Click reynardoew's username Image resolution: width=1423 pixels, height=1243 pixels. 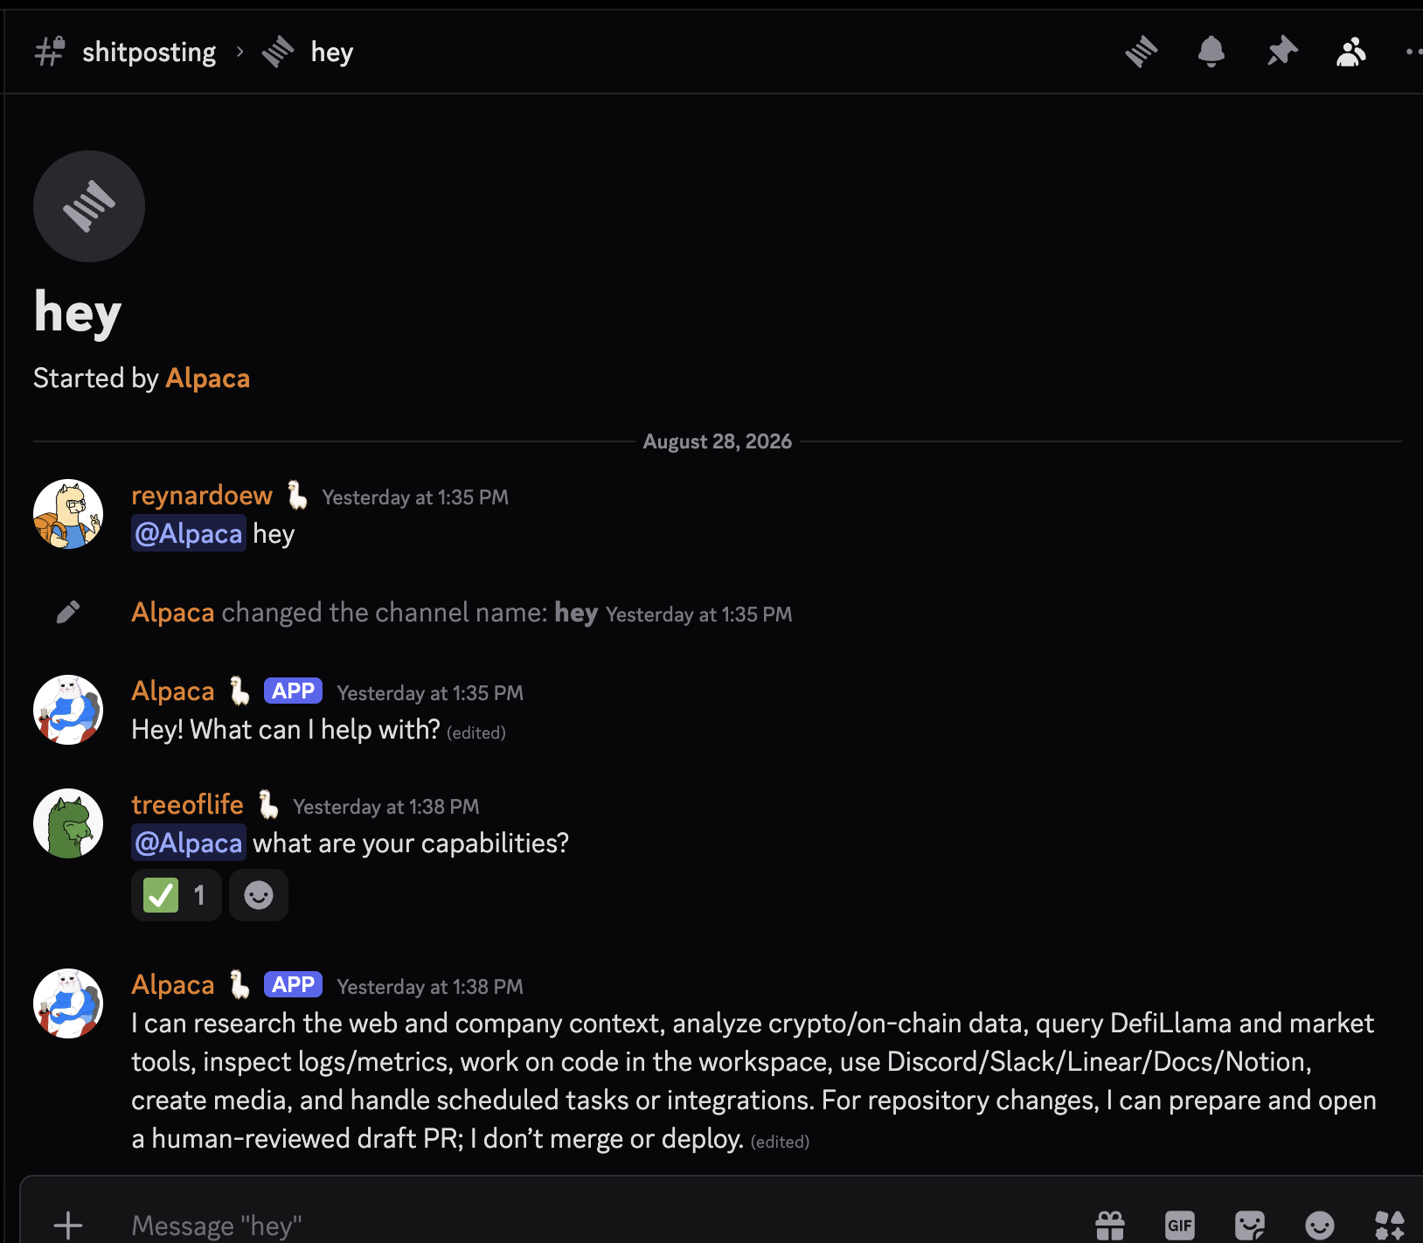click(202, 496)
